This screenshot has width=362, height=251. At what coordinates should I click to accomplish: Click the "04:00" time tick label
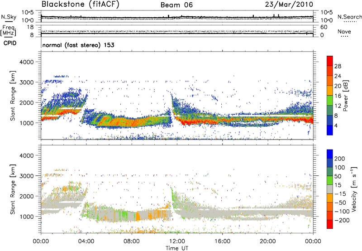coord(86,241)
